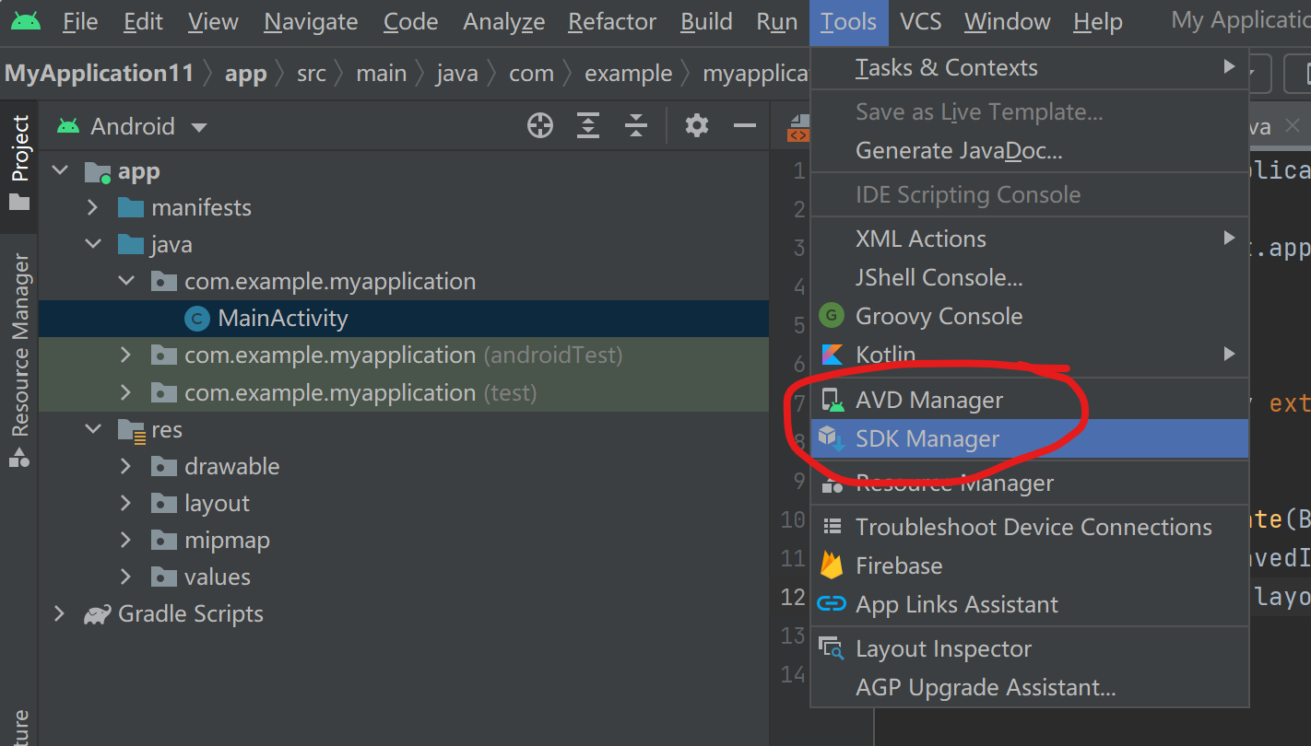Screen dimensions: 1311x746
Task: Expand Gradle Scripts node
Action: point(60,614)
